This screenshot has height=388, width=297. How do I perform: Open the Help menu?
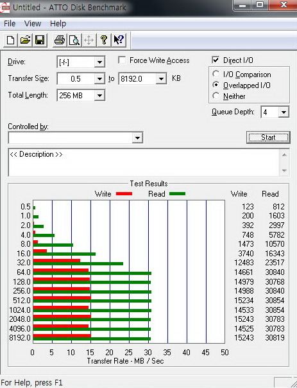coord(58,24)
